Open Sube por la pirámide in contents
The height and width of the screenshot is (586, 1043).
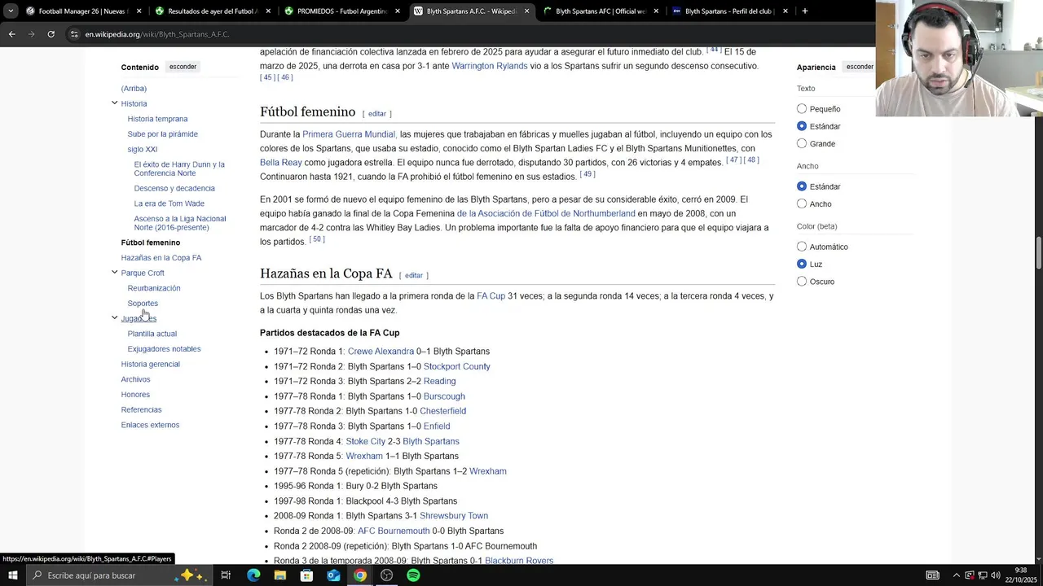[162, 134]
